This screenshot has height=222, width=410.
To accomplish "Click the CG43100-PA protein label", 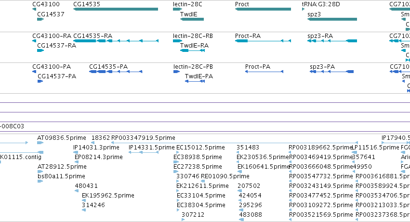I will coord(52,66).
